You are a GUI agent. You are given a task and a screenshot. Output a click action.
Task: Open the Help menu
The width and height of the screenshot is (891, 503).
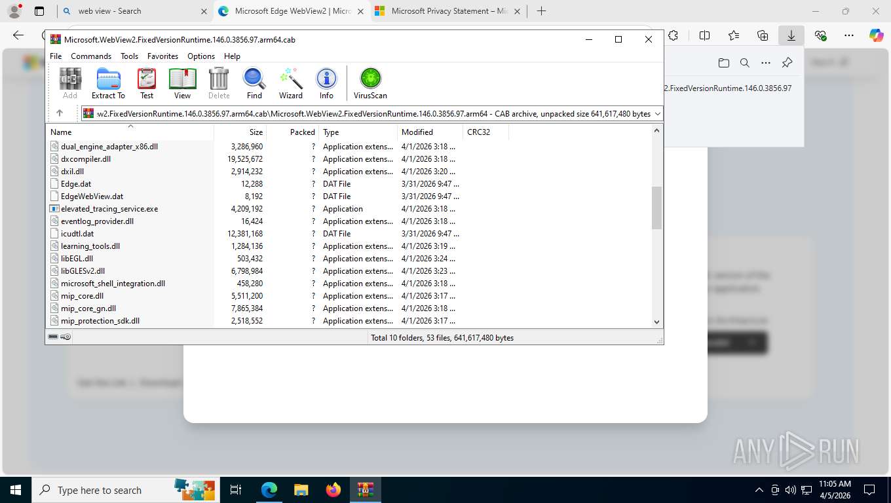tap(232, 56)
